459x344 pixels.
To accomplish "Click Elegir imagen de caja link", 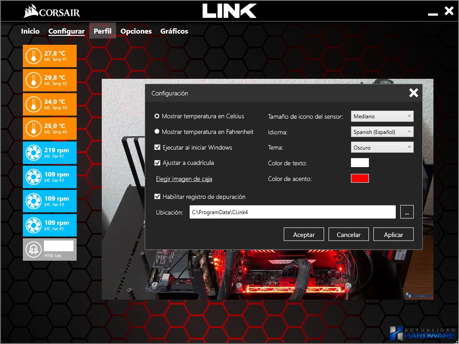I will click(x=184, y=179).
